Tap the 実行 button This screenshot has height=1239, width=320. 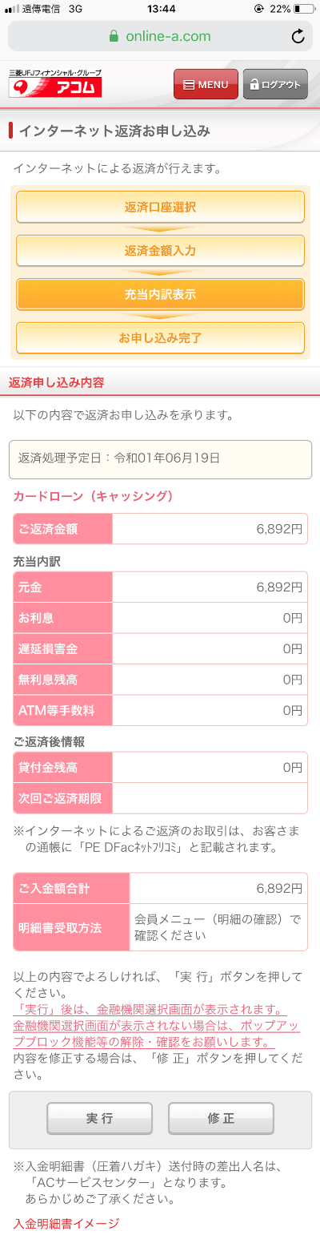pyautogui.click(x=99, y=1118)
